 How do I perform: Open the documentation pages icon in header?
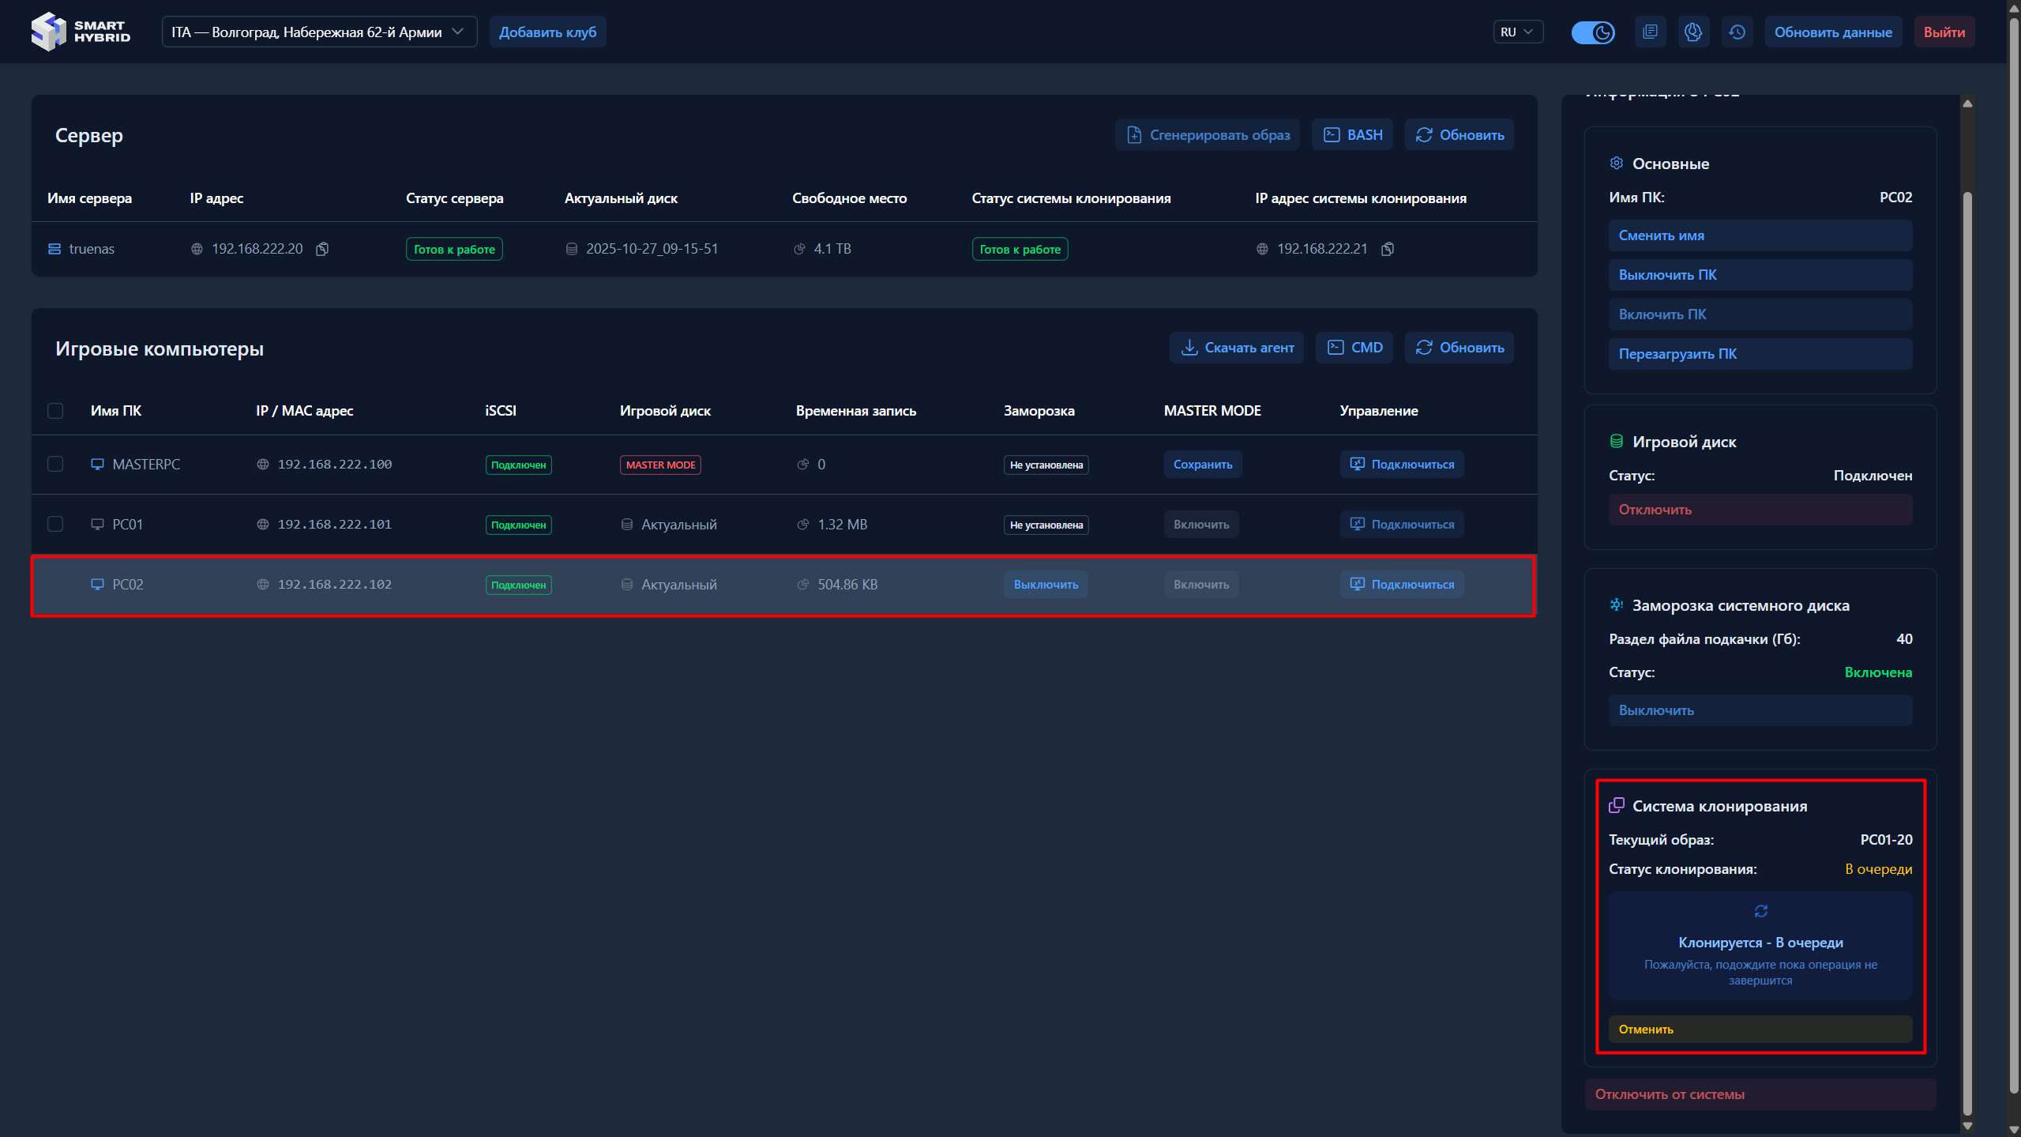(1650, 32)
